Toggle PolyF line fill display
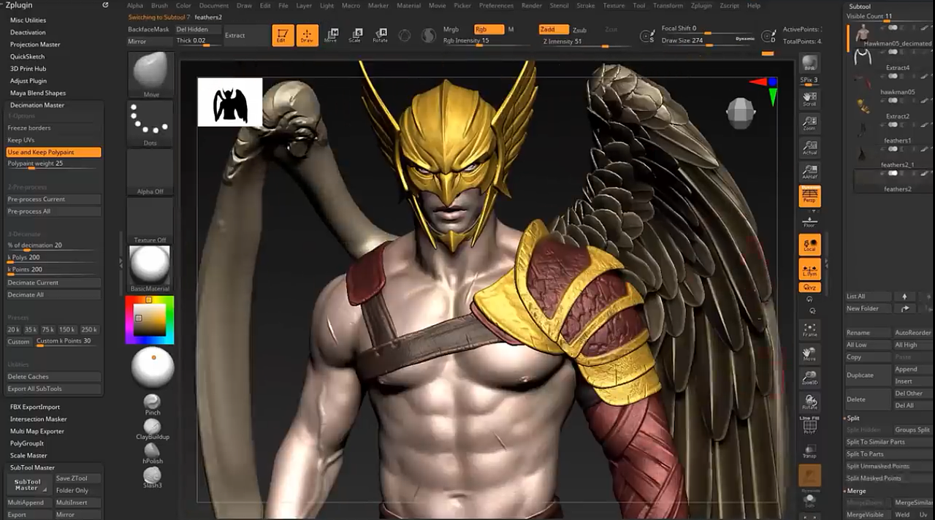 (809, 427)
